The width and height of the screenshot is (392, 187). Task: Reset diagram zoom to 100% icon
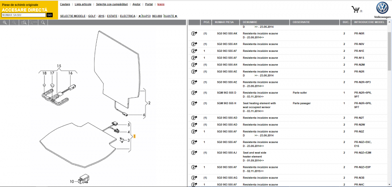click(34, 22)
